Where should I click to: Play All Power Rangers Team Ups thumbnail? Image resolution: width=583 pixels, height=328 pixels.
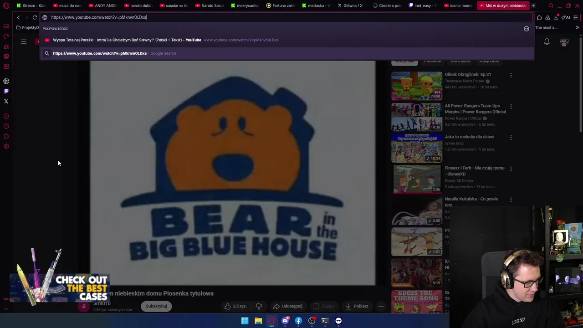click(417, 117)
